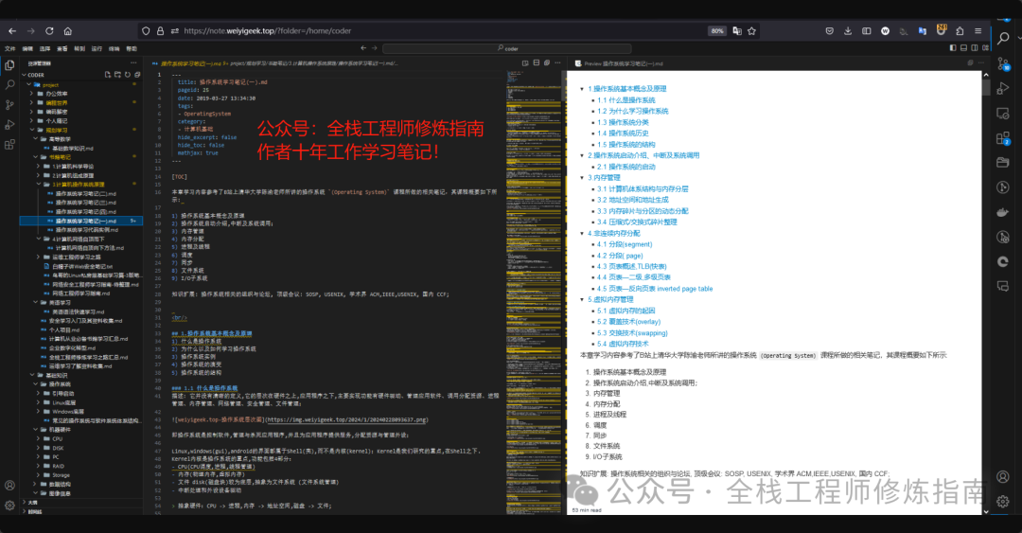Focus the coder command center search box
Viewport: 1022px width, 533px height.
(x=507, y=48)
